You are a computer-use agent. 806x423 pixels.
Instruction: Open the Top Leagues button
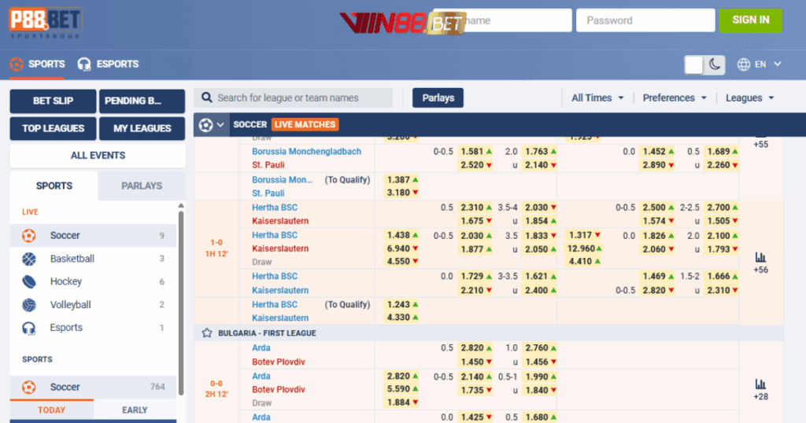coord(53,128)
